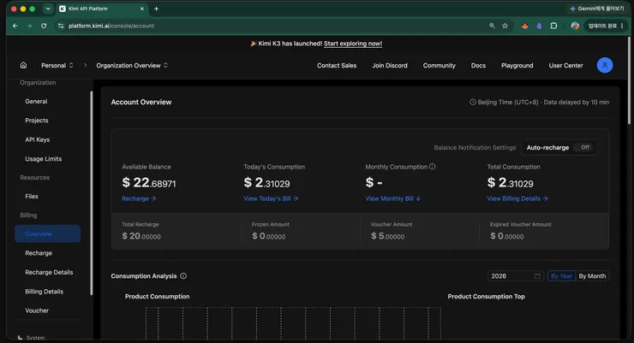Open the user avatar profile icon
This screenshot has height=343, width=634.
(x=605, y=65)
